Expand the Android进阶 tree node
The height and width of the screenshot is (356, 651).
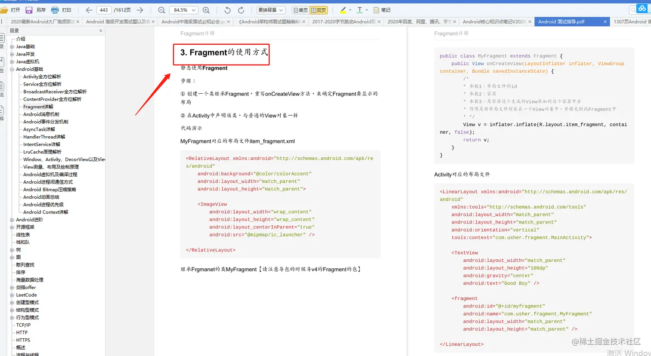[x=12, y=220]
